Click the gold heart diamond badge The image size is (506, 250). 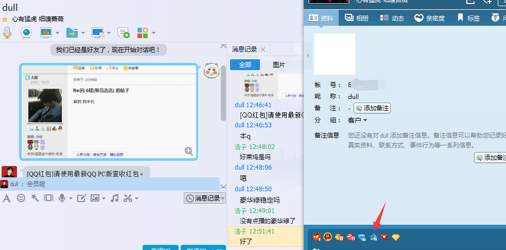coord(396,238)
